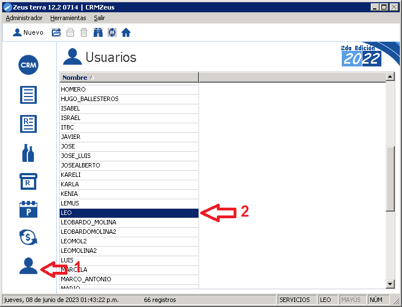402x307 pixels.
Task: Click the refresh arrows toolbar icon
Action: tap(112, 32)
